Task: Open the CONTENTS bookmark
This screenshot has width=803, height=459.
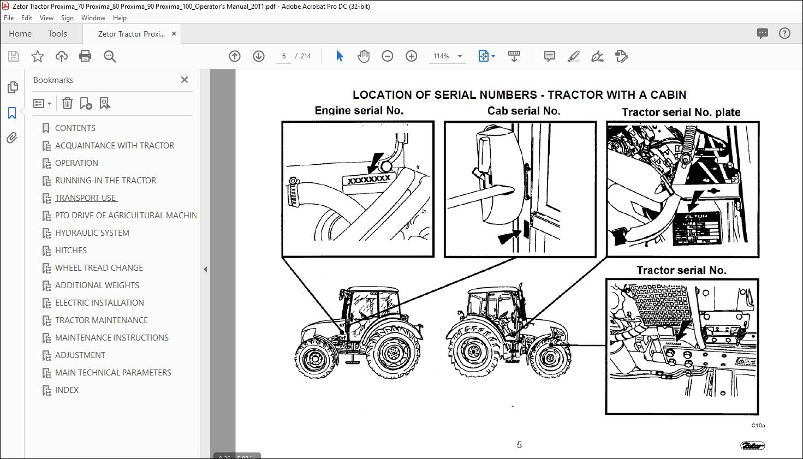Action: [x=75, y=128]
